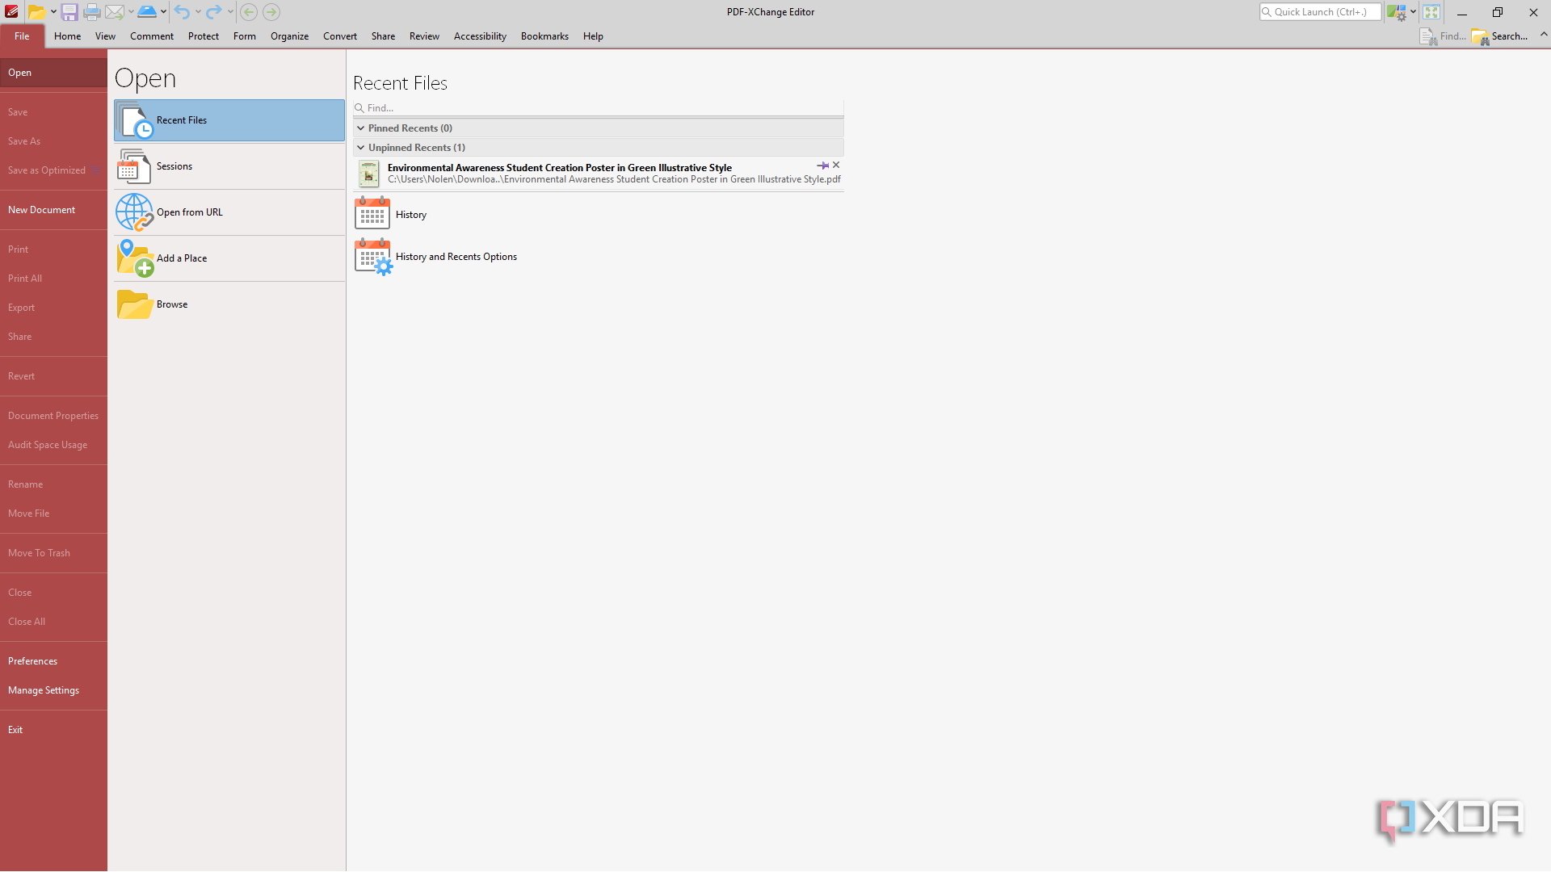Open Preferences from the sidebar

[32, 660]
